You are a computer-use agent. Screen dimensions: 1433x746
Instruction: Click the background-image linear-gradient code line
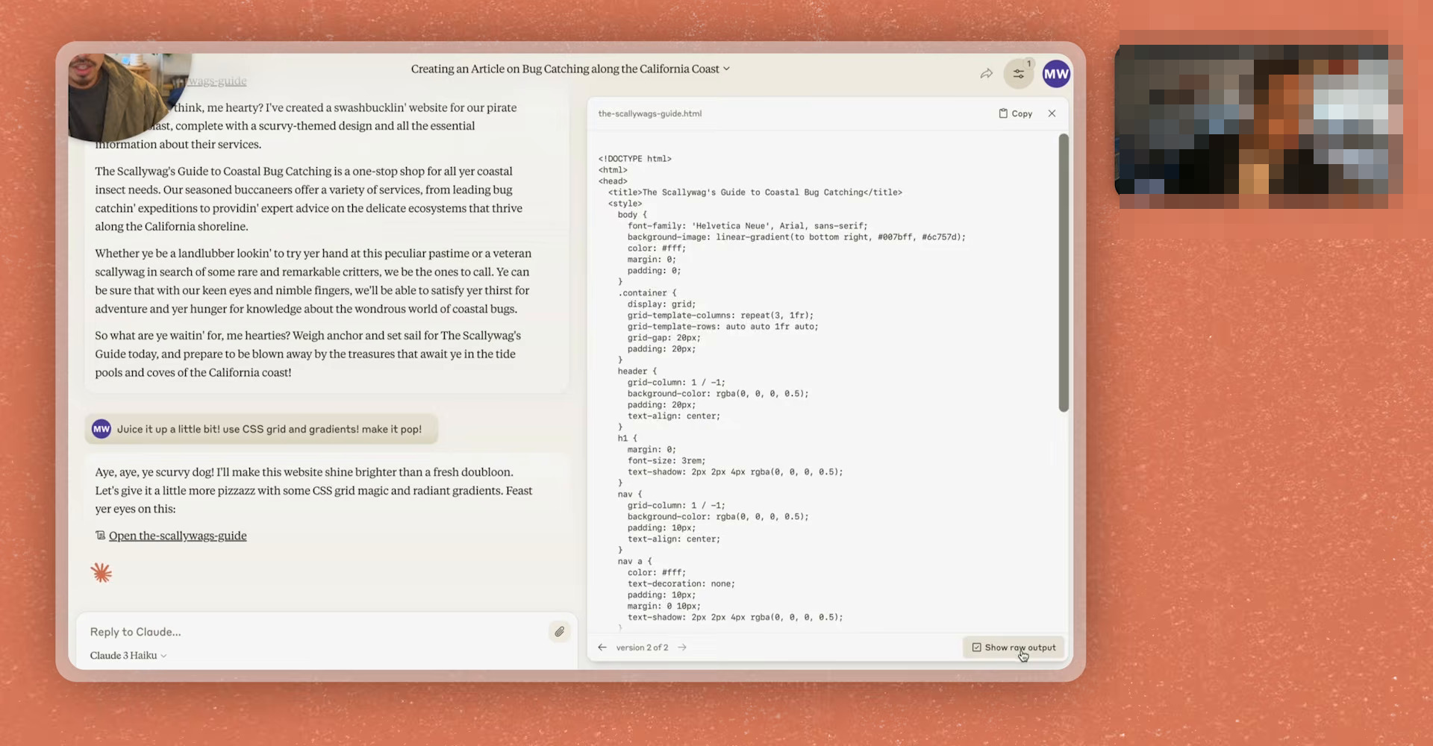(x=796, y=237)
